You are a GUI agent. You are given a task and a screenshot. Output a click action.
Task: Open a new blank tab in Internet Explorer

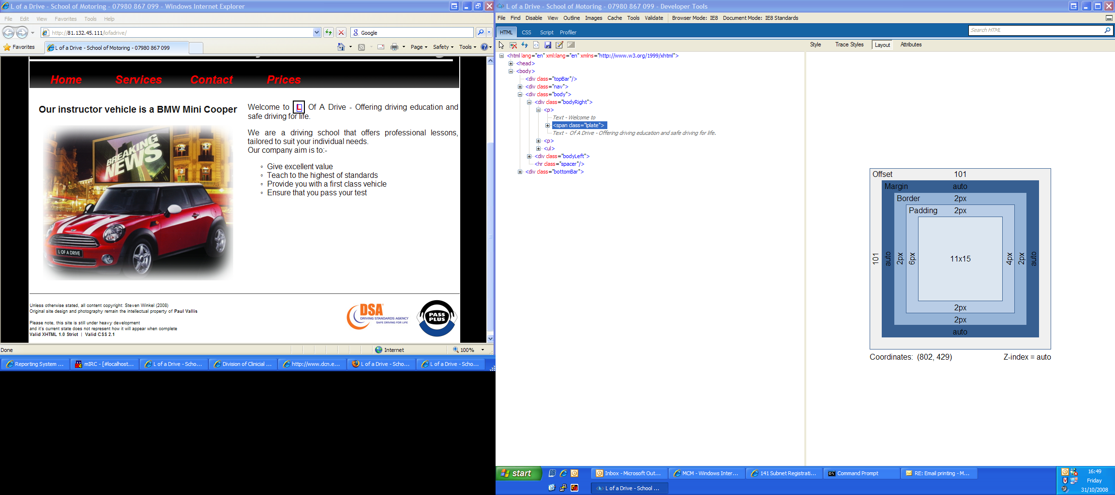(196, 47)
